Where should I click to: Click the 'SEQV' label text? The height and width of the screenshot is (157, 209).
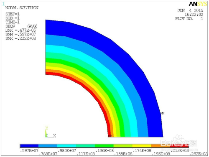pos(10,26)
